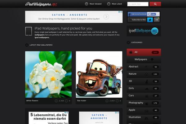Click the 3D category figure icon

(147, 82)
